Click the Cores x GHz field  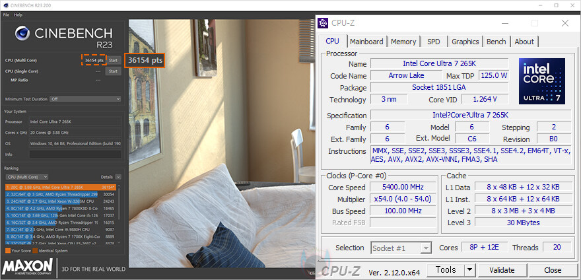(75, 132)
